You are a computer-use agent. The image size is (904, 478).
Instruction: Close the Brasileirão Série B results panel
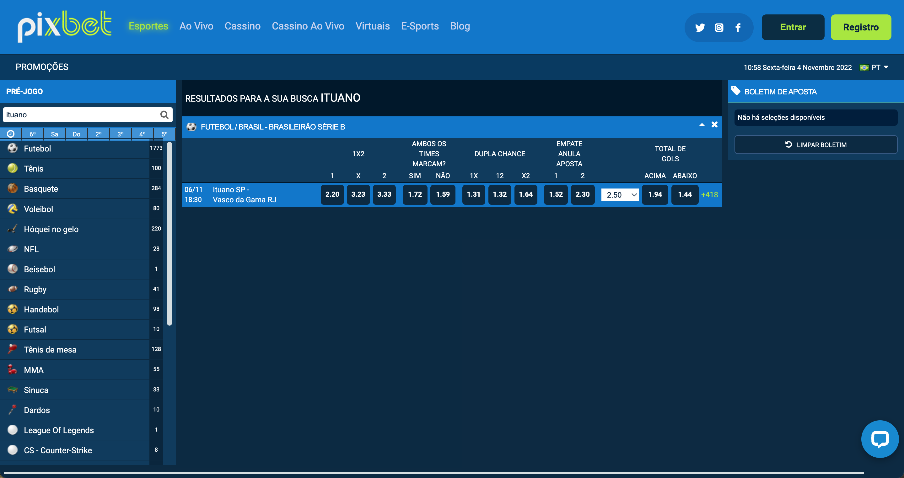pyautogui.click(x=714, y=125)
